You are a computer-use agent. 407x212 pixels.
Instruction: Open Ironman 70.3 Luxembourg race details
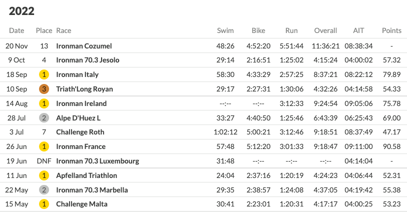pos(98,161)
